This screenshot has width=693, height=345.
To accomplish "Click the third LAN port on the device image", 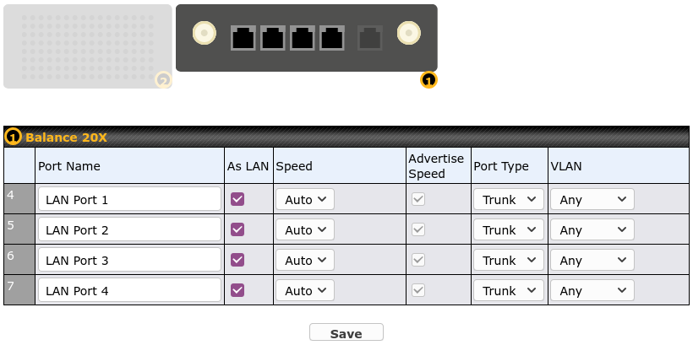I will click(303, 38).
